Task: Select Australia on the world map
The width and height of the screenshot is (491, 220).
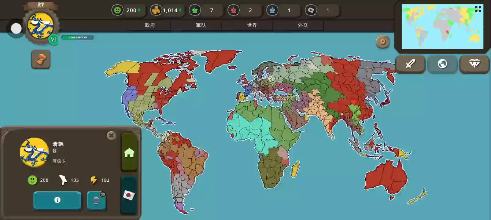Action: (x=386, y=178)
